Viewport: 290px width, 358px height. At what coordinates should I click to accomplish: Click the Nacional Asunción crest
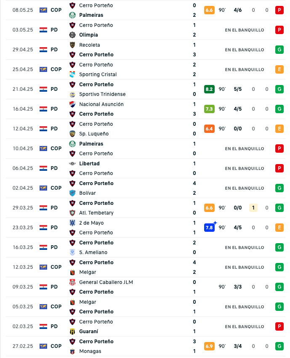72,104
